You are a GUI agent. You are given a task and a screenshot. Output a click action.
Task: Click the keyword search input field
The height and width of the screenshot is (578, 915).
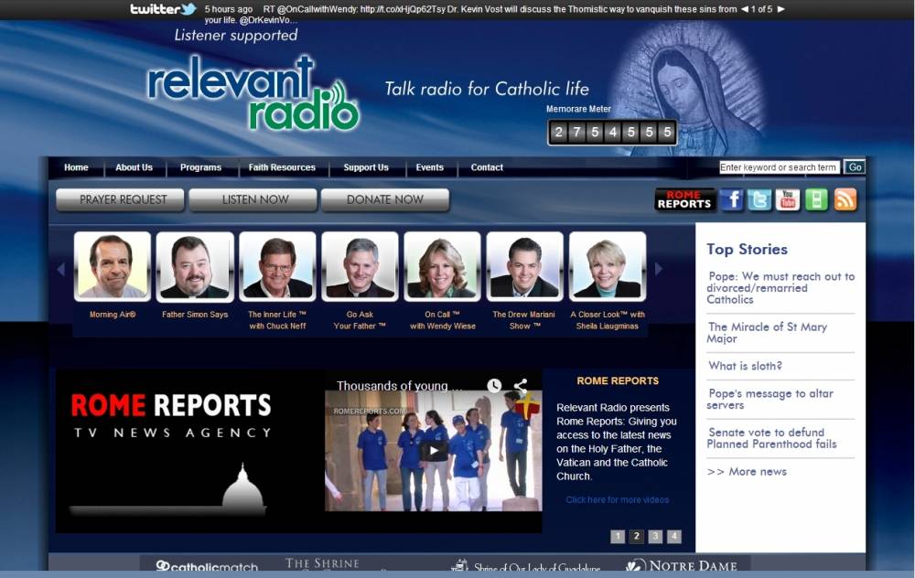779,167
